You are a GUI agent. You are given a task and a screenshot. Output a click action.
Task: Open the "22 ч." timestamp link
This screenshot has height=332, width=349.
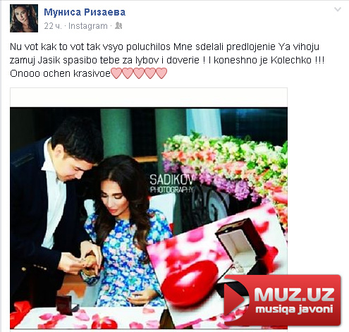(53, 26)
